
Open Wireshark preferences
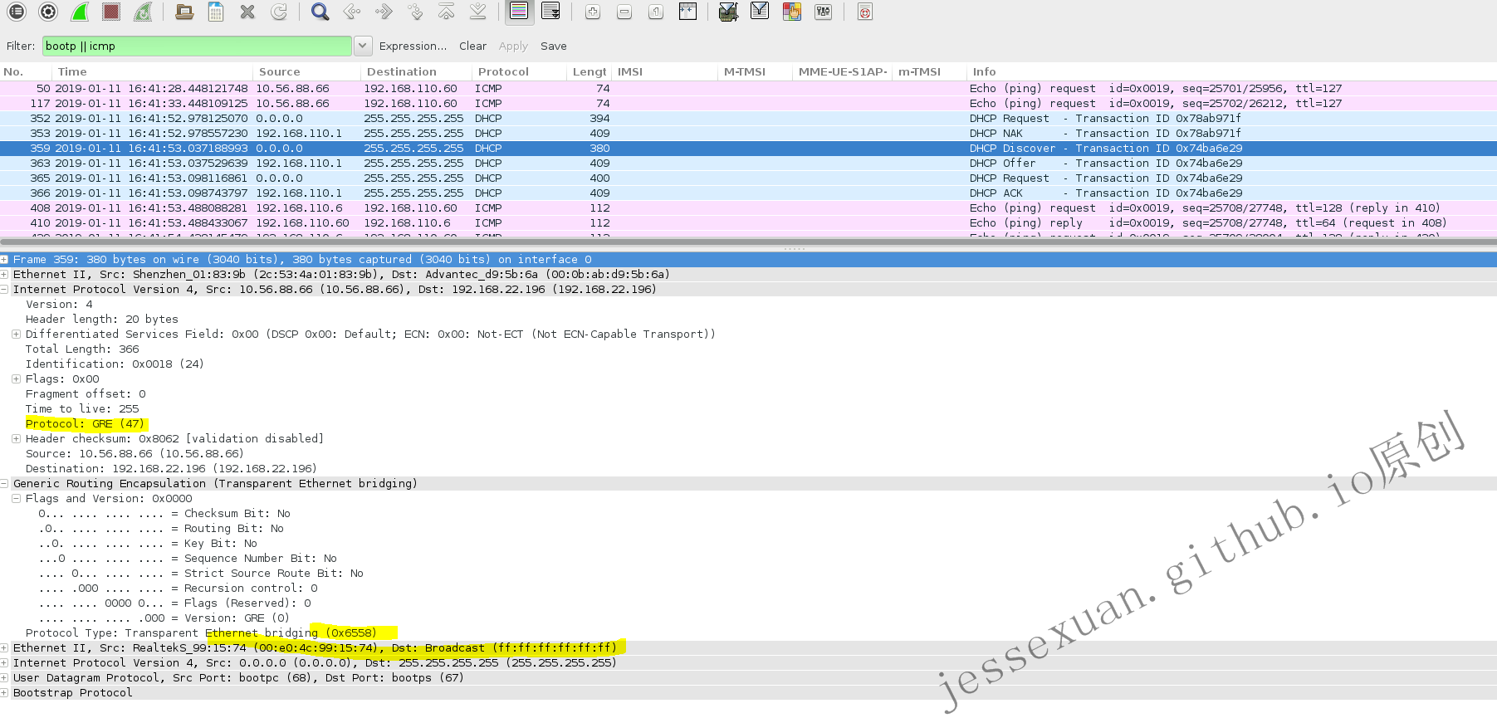pos(824,12)
